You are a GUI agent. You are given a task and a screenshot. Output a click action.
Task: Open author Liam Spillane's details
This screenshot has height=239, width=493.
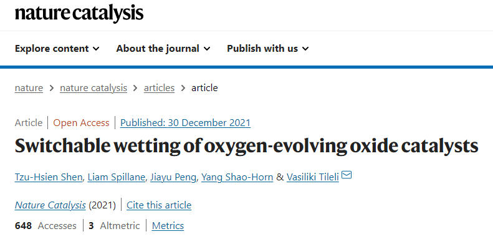tap(117, 177)
